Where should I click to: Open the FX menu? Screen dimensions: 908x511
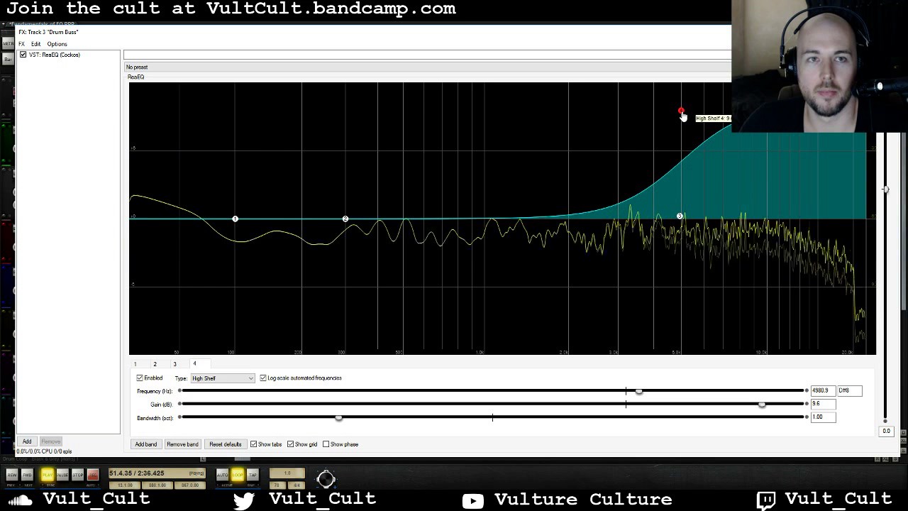tap(21, 44)
